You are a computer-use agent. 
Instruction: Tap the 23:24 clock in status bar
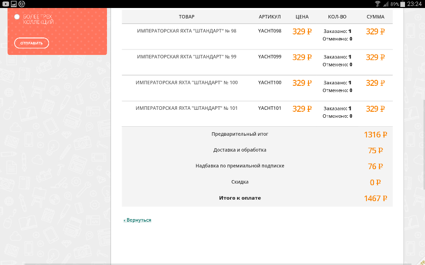click(415, 4)
